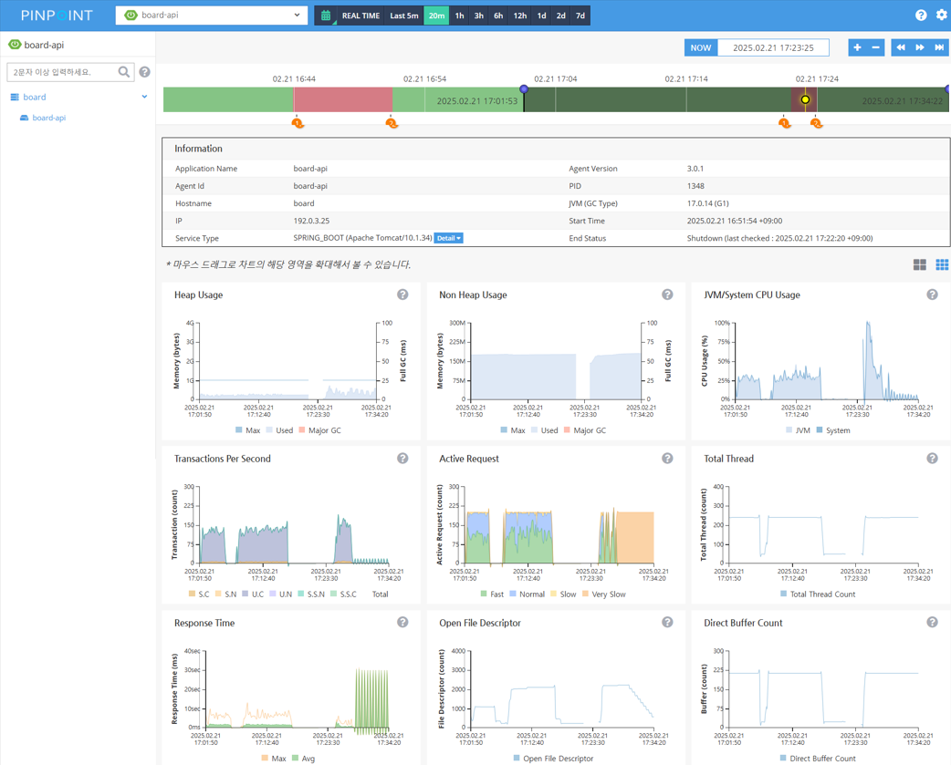
Task: Toggle Used legend in Non Heap Usage
Action: [544, 430]
